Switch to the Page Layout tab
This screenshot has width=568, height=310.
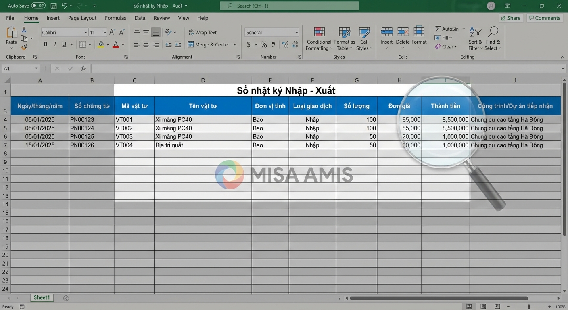tap(82, 18)
